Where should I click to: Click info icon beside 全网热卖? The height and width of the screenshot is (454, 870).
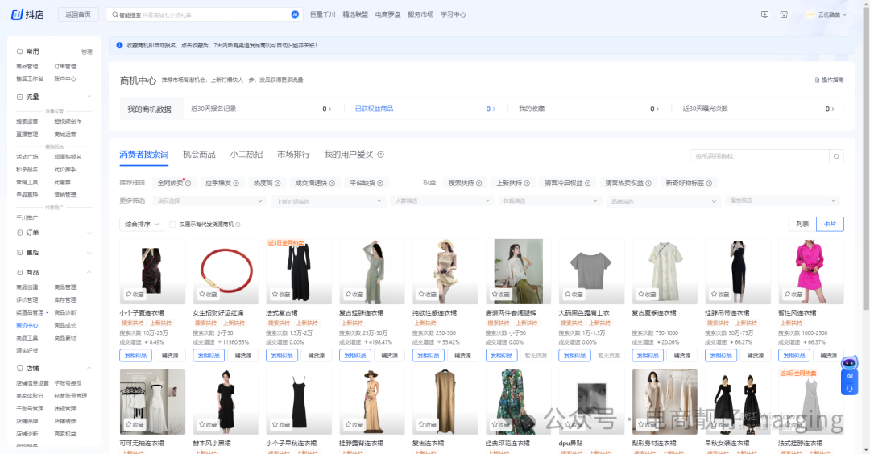(x=188, y=183)
